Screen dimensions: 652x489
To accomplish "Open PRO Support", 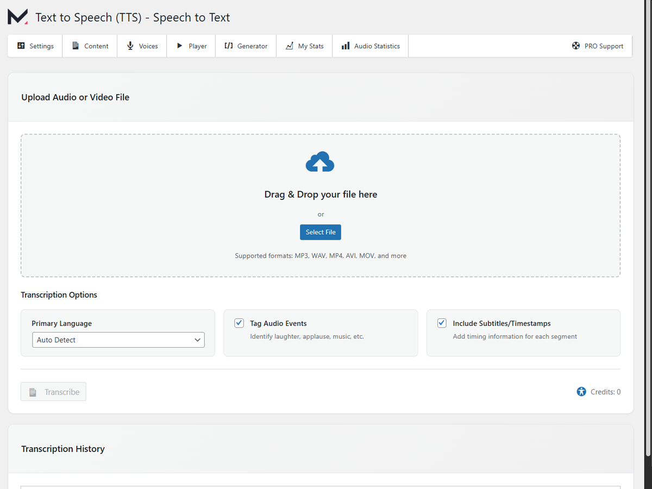I will (598, 46).
